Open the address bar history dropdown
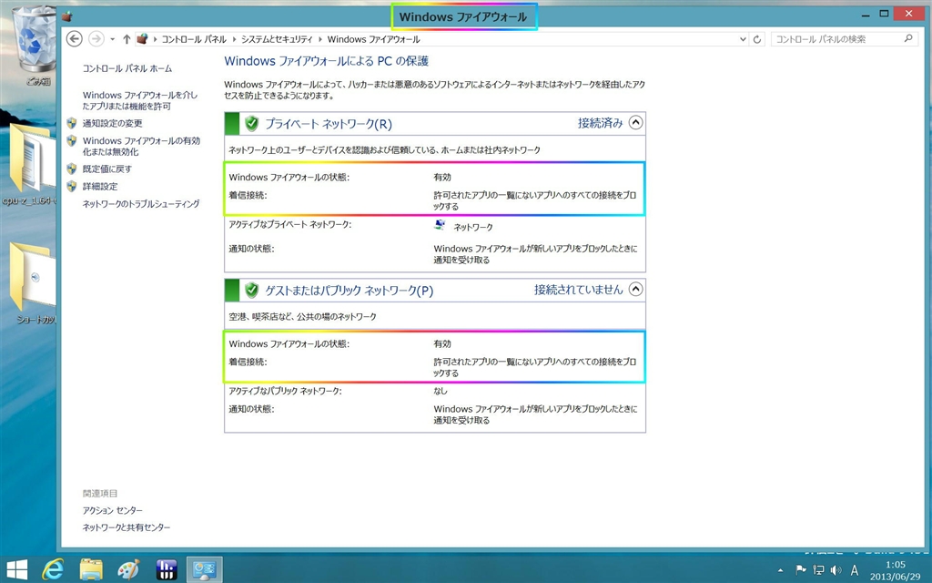Image resolution: width=932 pixels, height=583 pixels. (743, 39)
